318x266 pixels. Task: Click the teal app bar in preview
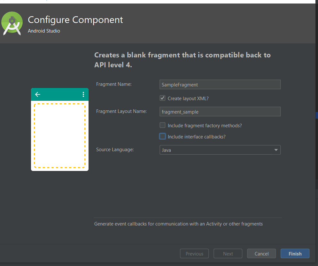(60, 94)
